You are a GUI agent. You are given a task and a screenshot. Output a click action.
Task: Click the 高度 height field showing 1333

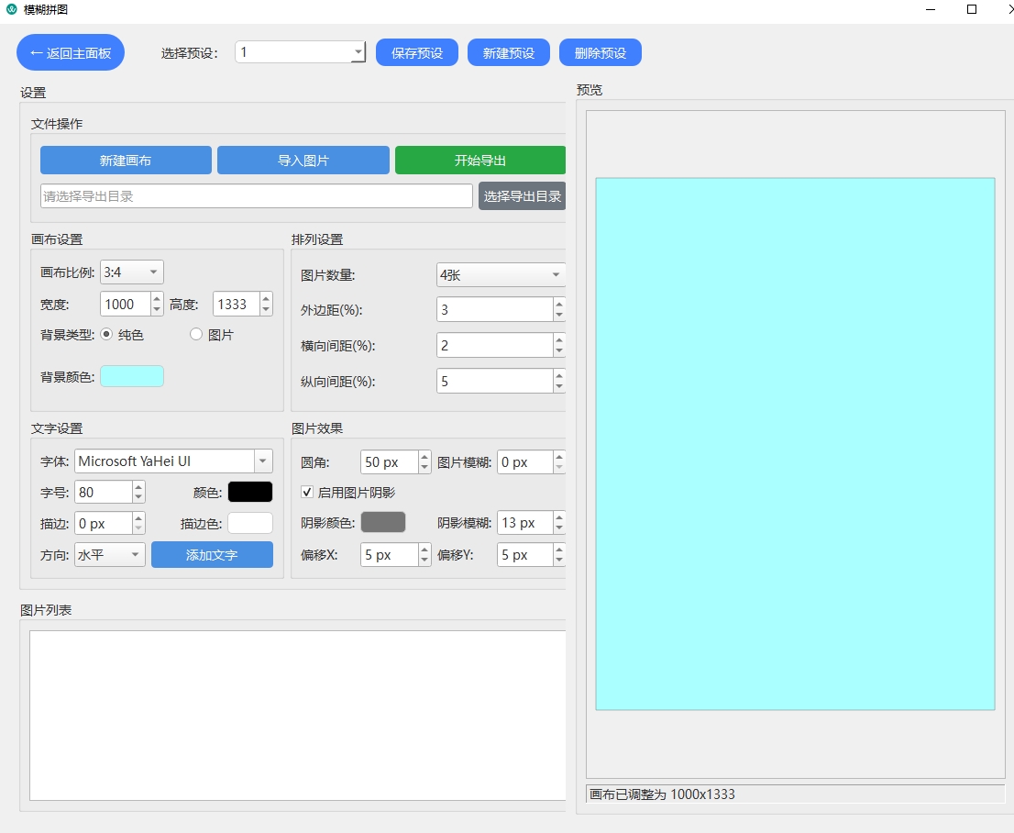[237, 305]
